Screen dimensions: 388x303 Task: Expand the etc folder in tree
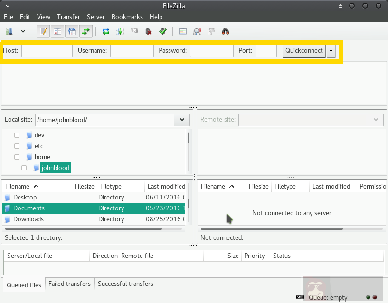17,146
